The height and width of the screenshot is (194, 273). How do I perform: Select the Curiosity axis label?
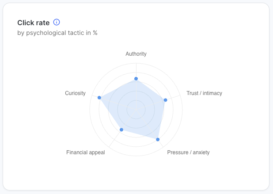click(x=75, y=93)
